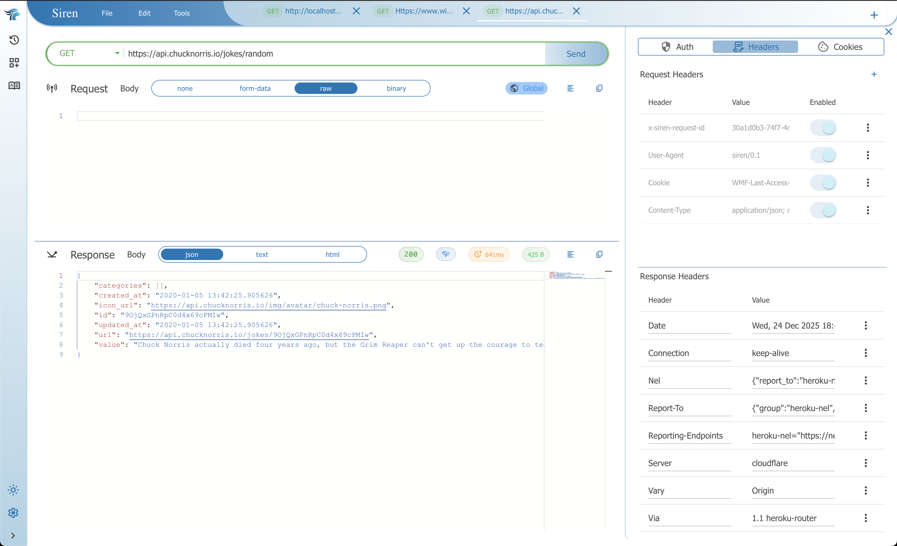897x546 pixels.
Task: Toggle the light/dark theme icon
Action: [x=13, y=490]
